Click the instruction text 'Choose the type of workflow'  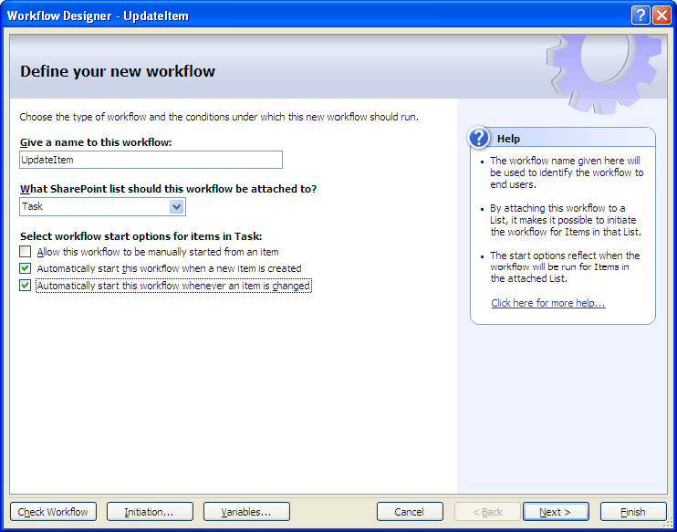219,117
